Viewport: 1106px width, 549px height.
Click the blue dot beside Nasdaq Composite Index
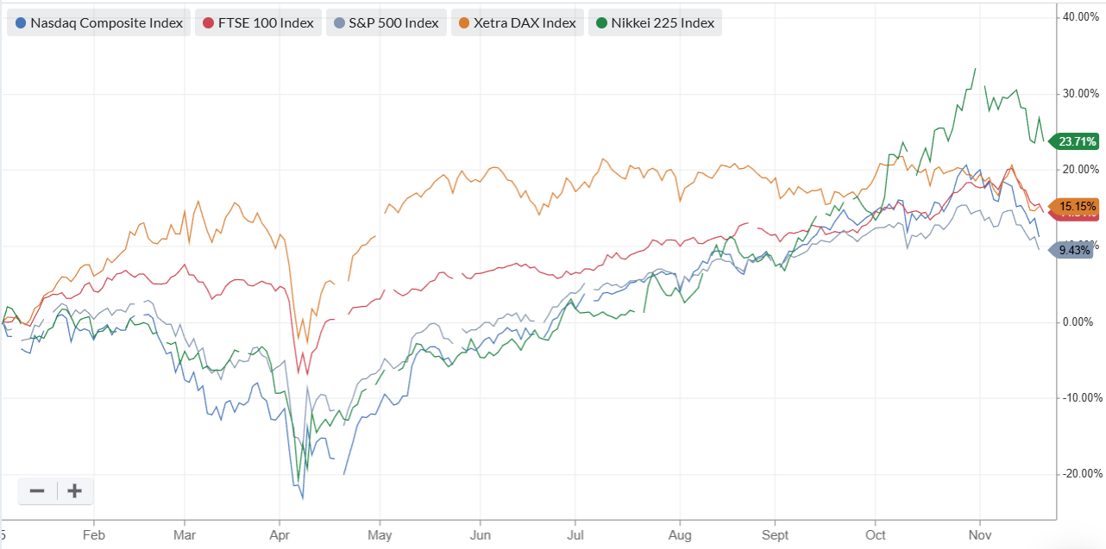(22, 23)
